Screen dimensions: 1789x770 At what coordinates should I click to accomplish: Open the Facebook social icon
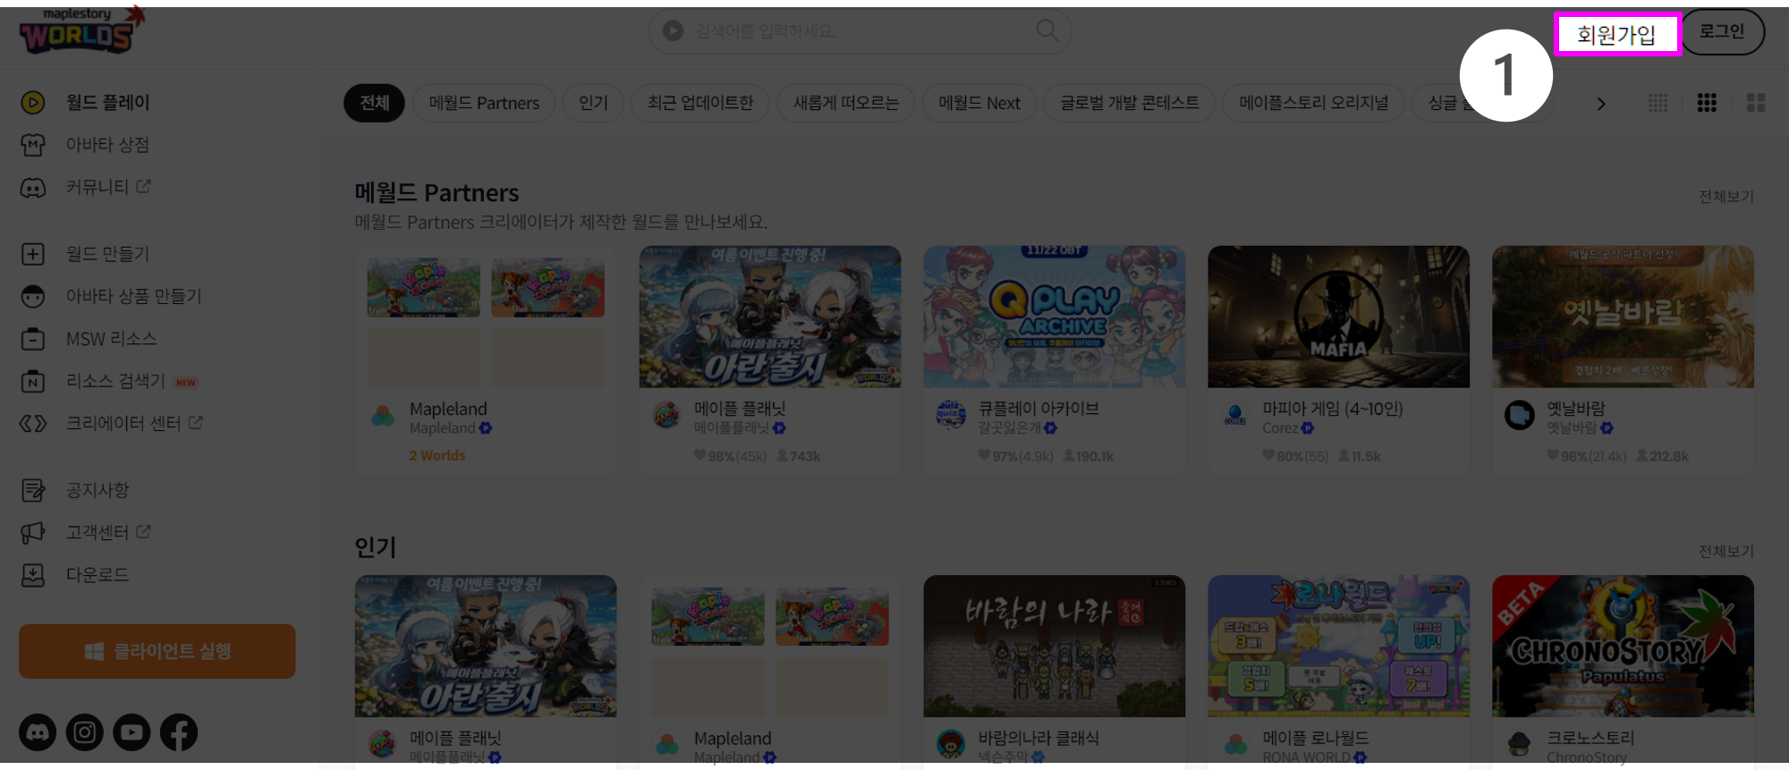pyautogui.click(x=179, y=732)
